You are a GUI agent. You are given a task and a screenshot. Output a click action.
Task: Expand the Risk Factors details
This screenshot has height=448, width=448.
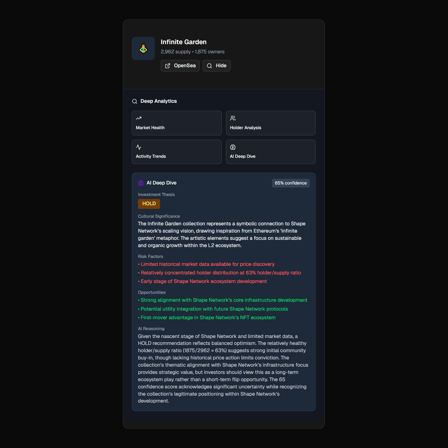click(150, 256)
